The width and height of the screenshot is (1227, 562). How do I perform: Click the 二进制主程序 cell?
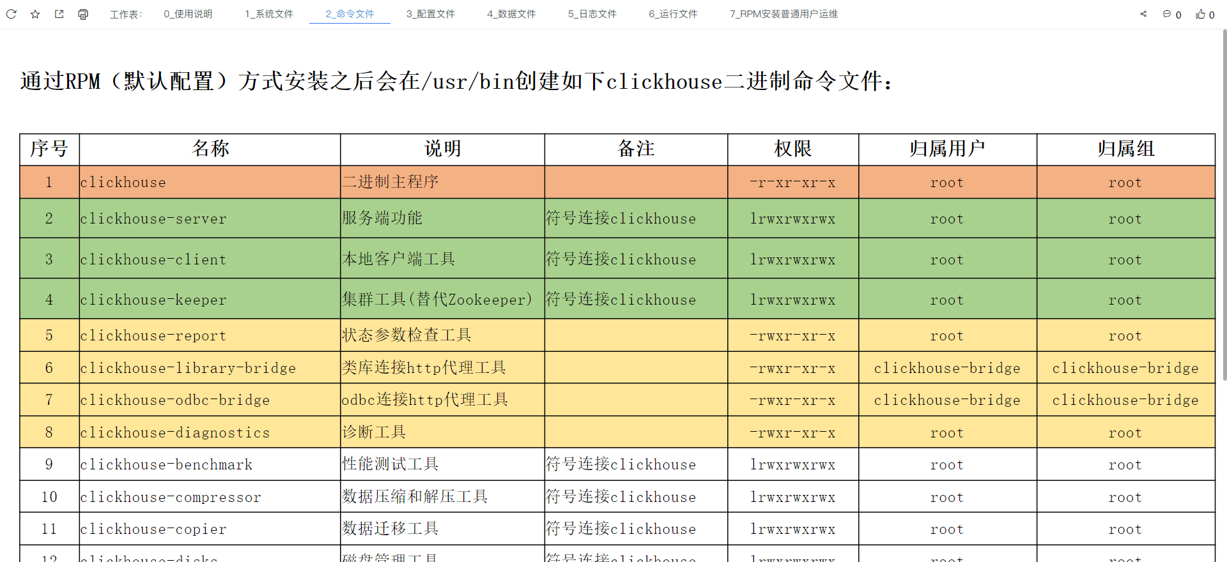(443, 182)
